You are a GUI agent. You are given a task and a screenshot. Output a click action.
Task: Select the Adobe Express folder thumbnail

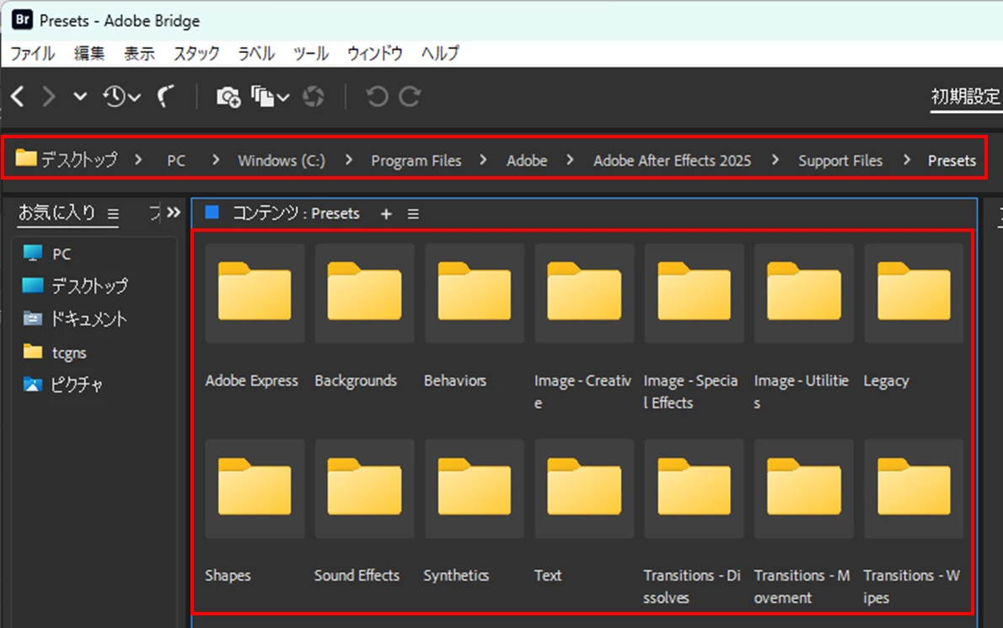pyautogui.click(x=255, y=293)
